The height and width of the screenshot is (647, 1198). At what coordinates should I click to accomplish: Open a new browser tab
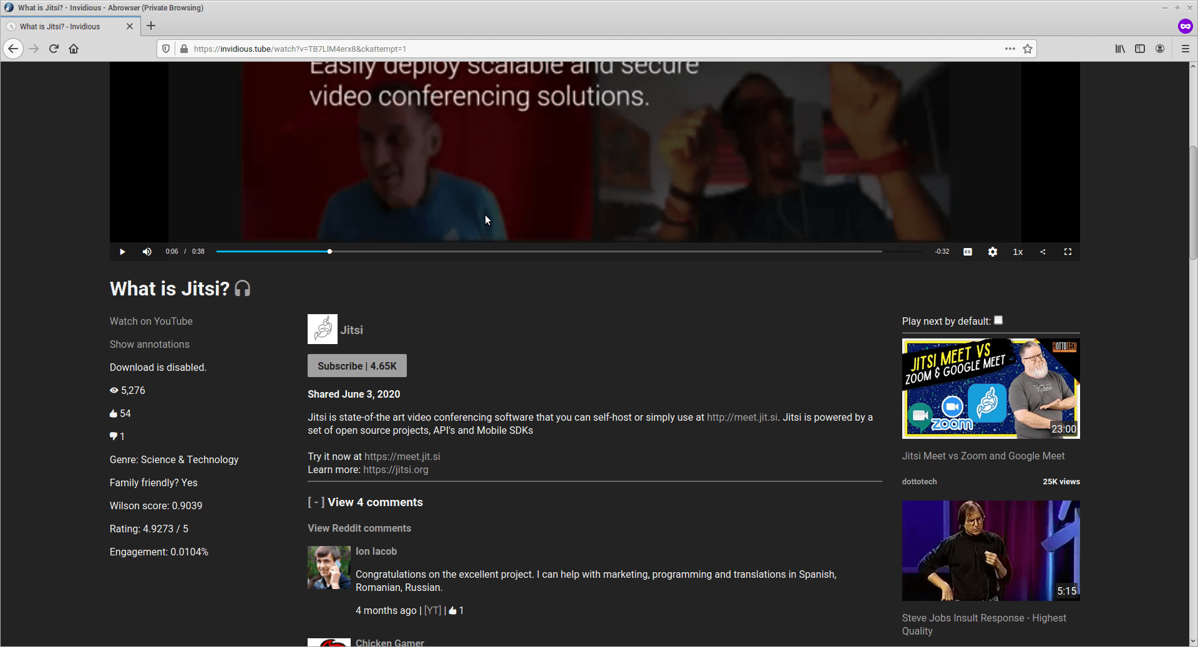[x=150, y=26]
